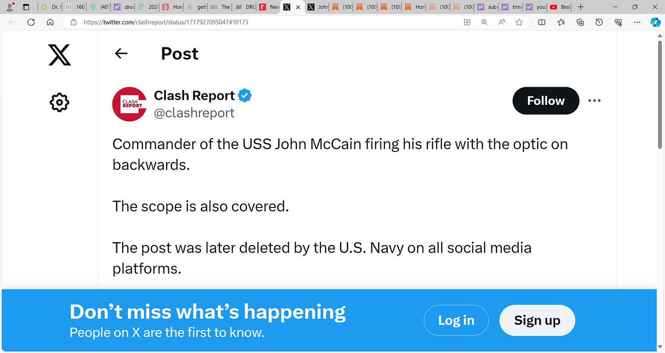Open the X home icon in sidebar

(59, 55)
